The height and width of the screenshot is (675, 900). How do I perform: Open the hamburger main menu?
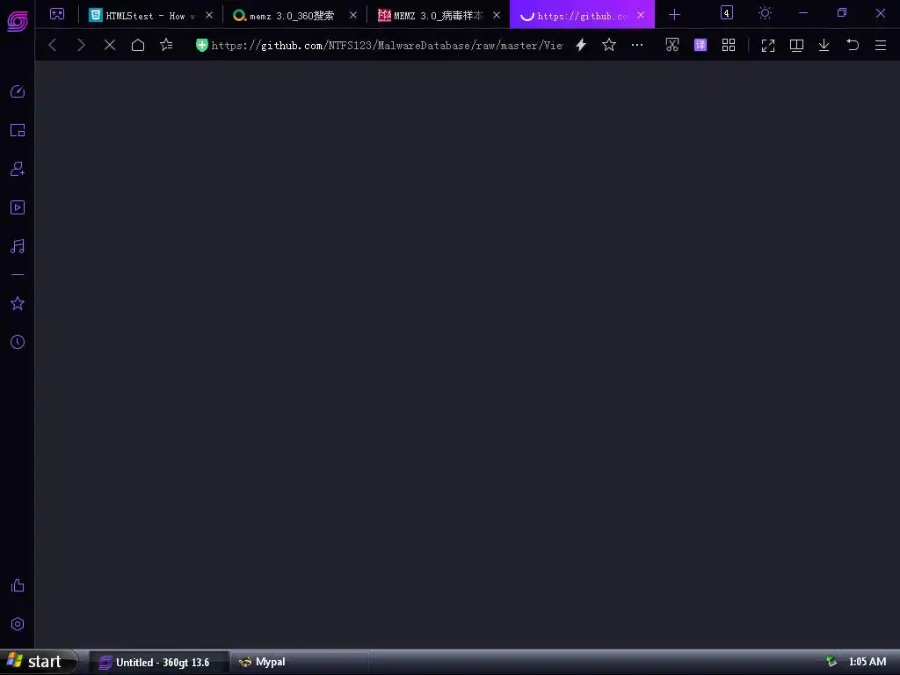coord(881,45)
